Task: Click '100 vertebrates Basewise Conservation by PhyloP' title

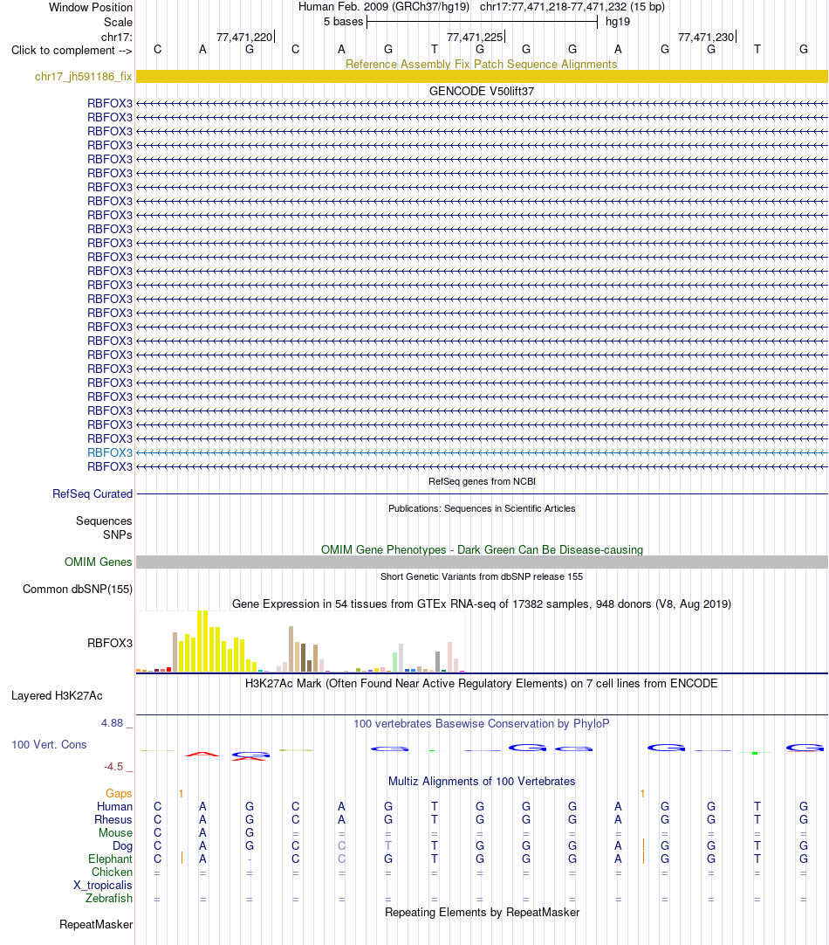Action: tap(481, 724)
